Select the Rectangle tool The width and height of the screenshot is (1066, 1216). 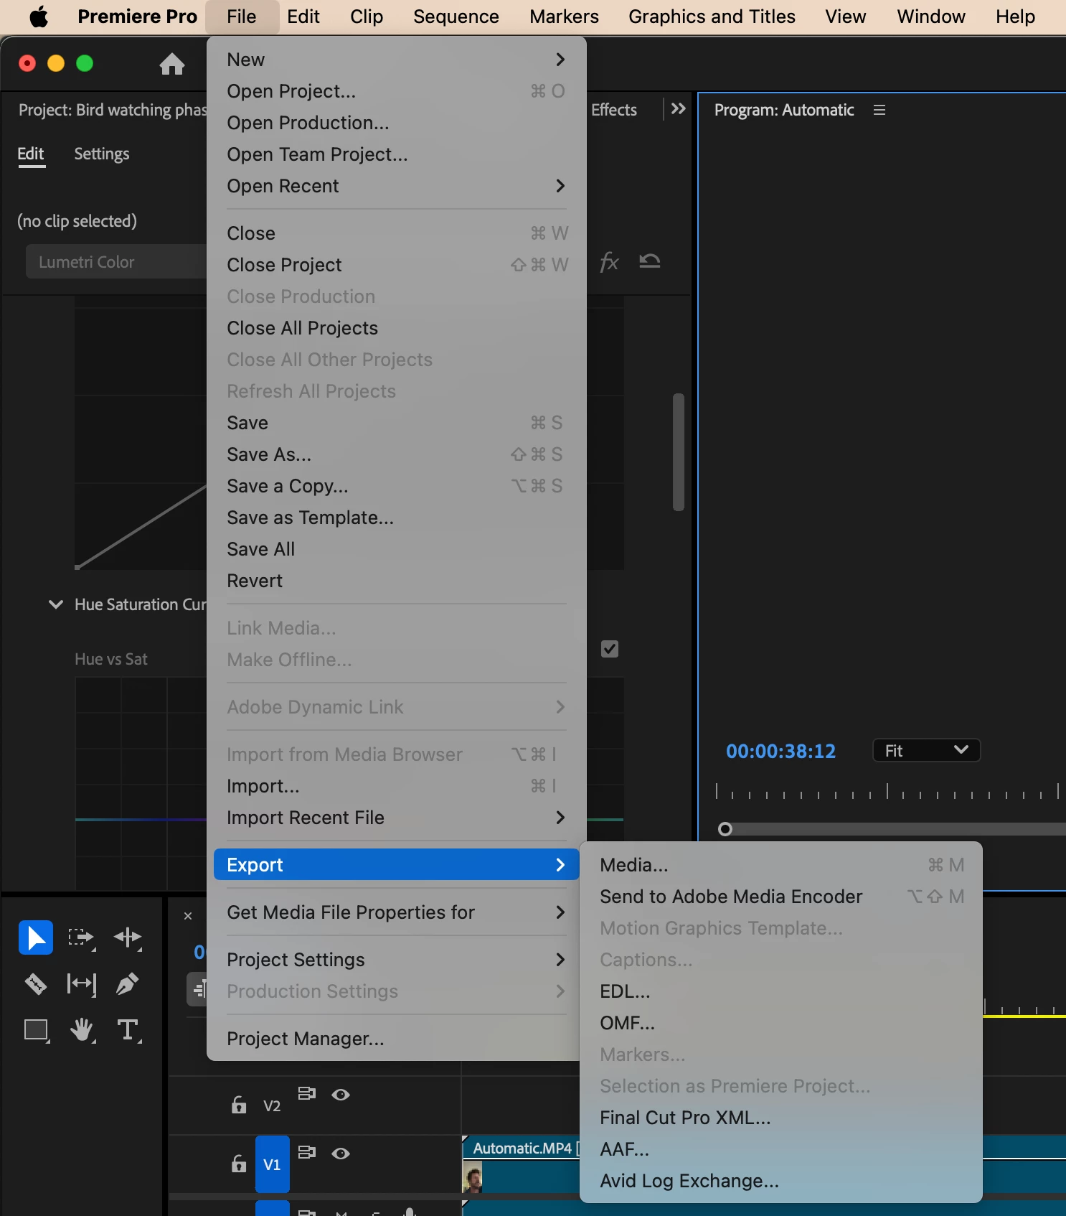pyautogui.click(x=36, y=1030)
